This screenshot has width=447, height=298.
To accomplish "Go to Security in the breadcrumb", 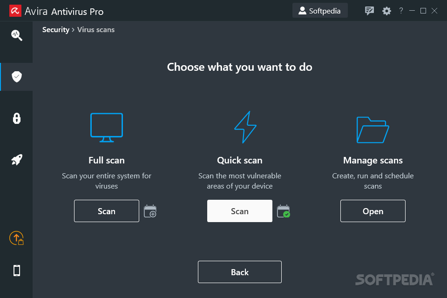I will (55, 30).
